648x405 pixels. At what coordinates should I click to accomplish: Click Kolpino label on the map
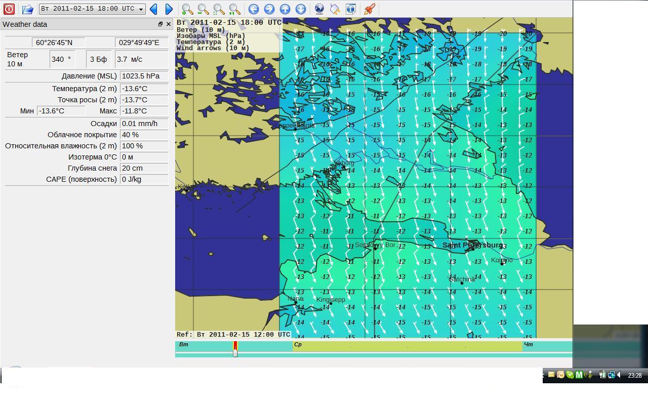502,260
